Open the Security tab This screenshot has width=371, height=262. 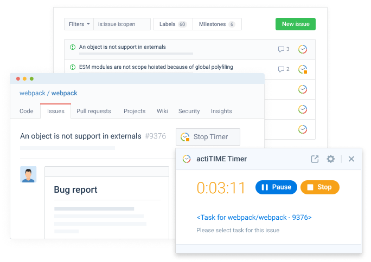point(189,111)
